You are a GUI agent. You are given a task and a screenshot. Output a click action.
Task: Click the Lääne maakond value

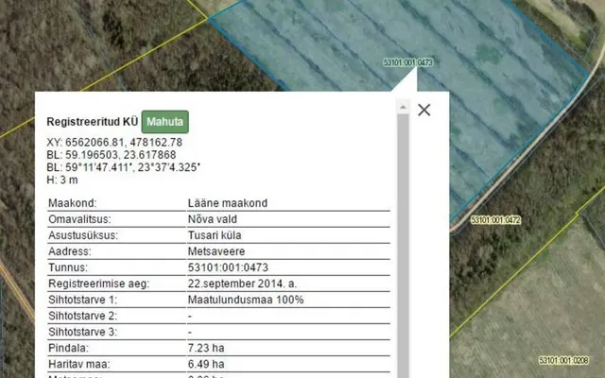(x=228, y=203)
